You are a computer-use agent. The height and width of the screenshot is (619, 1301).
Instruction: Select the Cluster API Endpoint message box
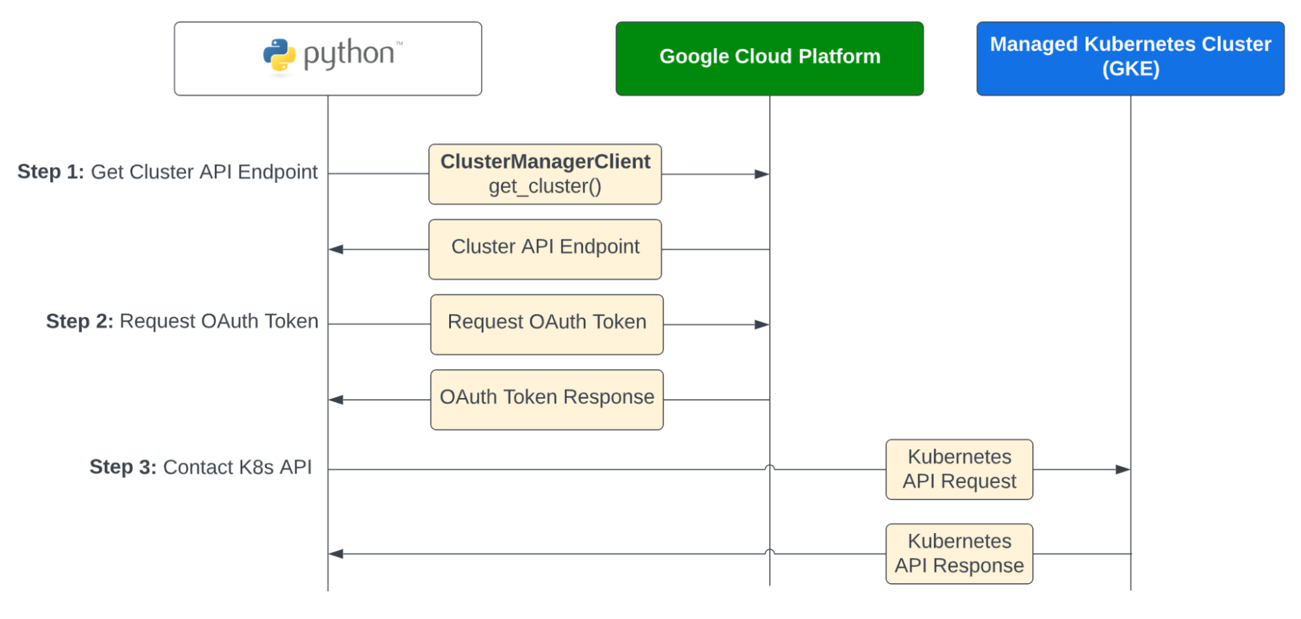click(545, 248)
